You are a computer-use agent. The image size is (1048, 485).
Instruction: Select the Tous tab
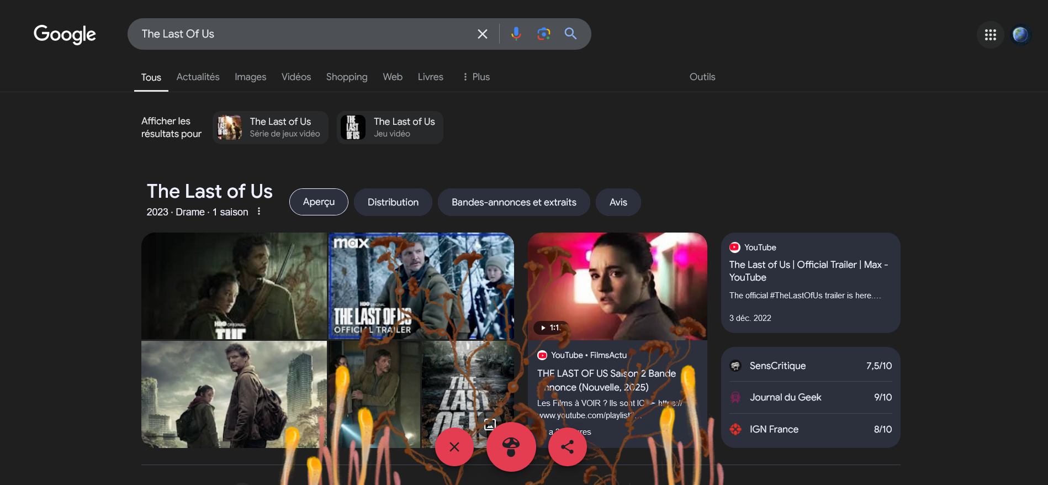151,77
